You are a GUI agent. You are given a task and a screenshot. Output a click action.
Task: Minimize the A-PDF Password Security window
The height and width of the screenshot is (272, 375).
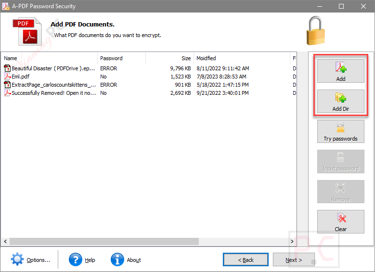click(x=320, y=6)
